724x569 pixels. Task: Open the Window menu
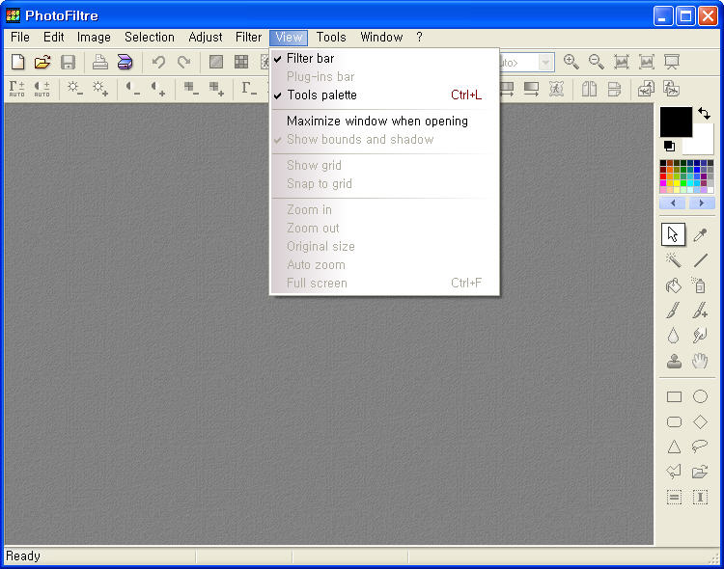coord(381,37)
